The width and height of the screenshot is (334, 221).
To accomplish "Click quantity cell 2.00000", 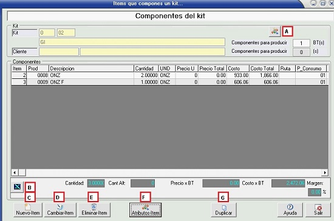I will 146,75.
